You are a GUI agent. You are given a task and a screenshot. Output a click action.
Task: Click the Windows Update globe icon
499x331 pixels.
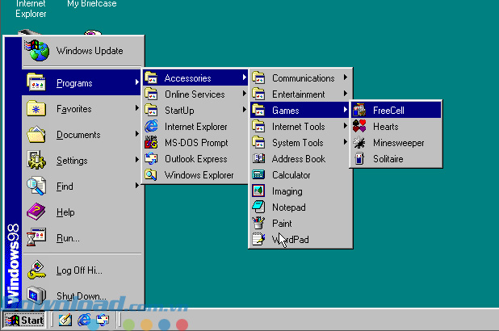(38, 50)
